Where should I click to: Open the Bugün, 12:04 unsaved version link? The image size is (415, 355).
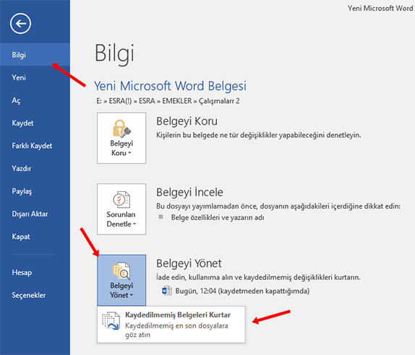pos(242,291)
